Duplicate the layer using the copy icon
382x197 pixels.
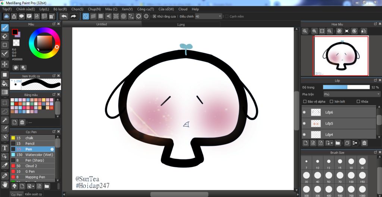[347, 143]
